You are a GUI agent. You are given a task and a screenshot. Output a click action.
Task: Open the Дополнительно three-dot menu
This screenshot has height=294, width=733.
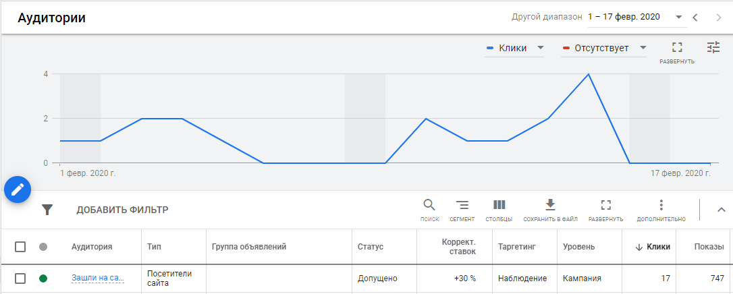pos(661,206)
